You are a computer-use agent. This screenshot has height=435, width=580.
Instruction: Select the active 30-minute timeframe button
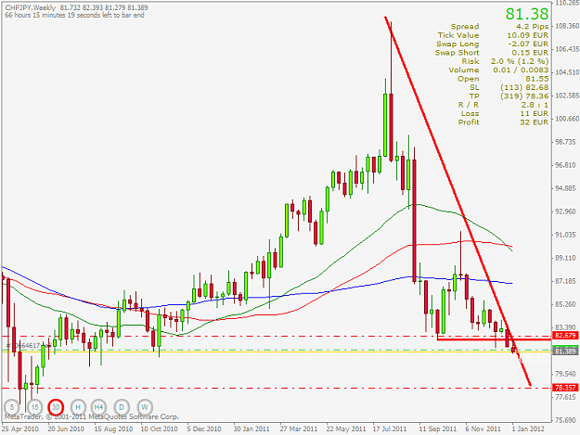(56, 407)
